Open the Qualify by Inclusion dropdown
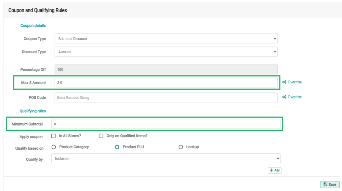The height and width of the screenshot is (191, 342). [x=166, y=159]
